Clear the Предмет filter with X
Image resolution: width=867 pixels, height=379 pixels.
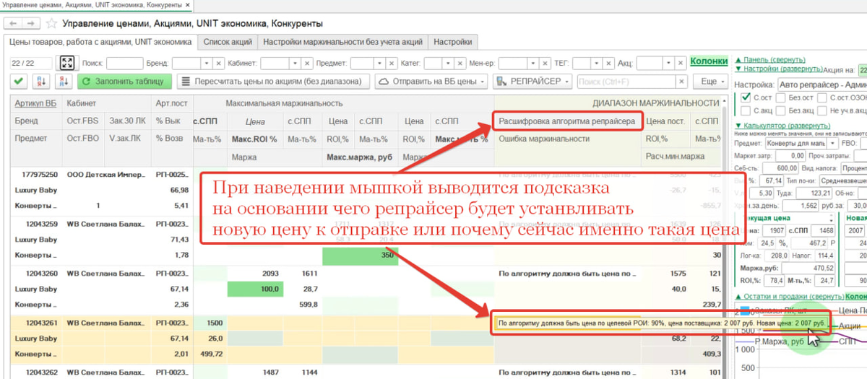[x=390, y=64]
